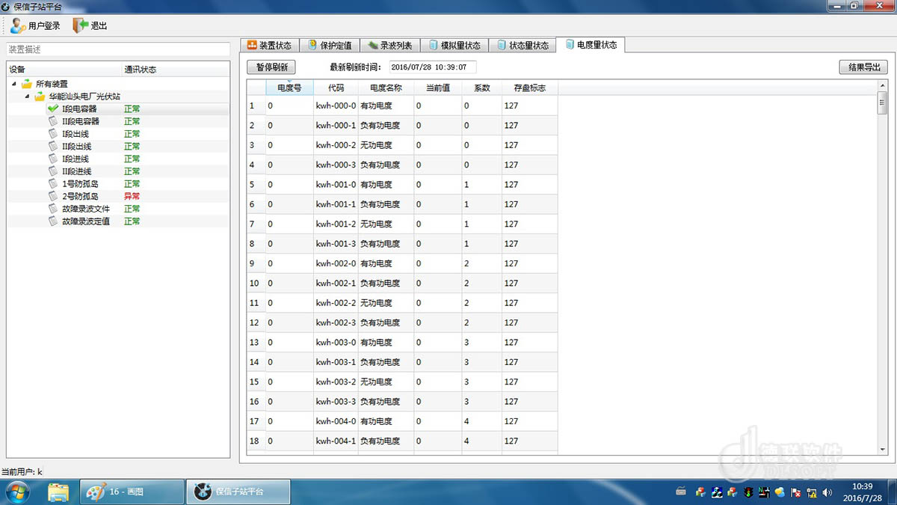
Task: Select the green-checked I段电容器 device
Action: point(79,109)
